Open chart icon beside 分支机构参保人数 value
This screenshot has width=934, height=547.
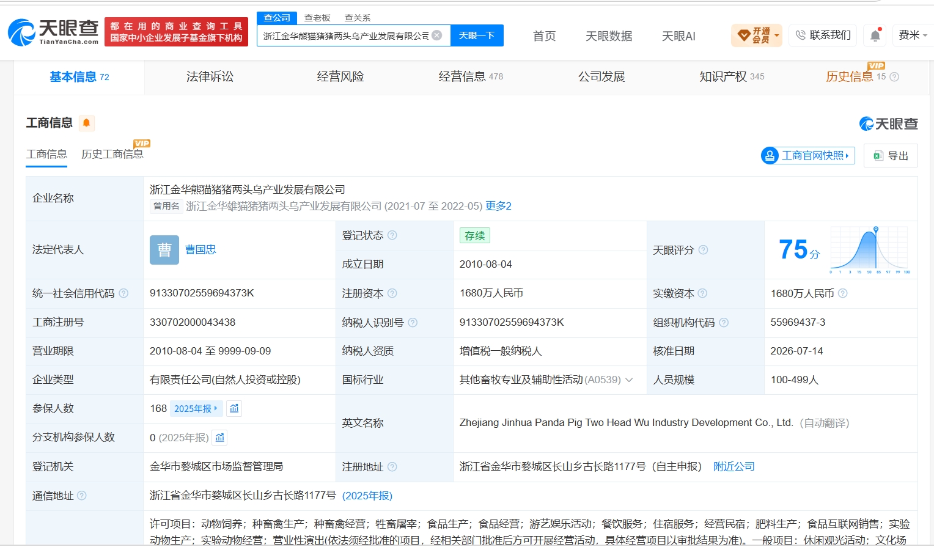220,438
